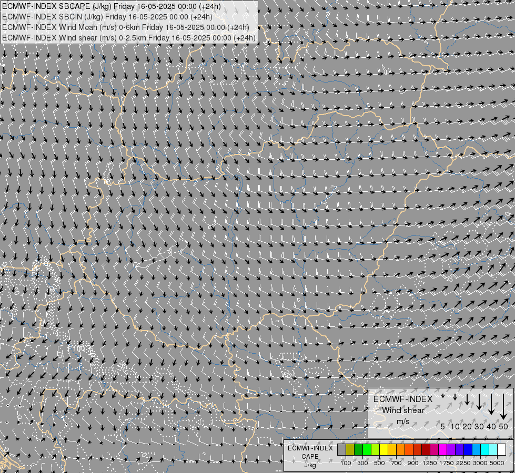The height and width of the screenshot is (473, 515).
Task: Select the dark maroon red CAPE swatch
Action: [x=426, y=450]
